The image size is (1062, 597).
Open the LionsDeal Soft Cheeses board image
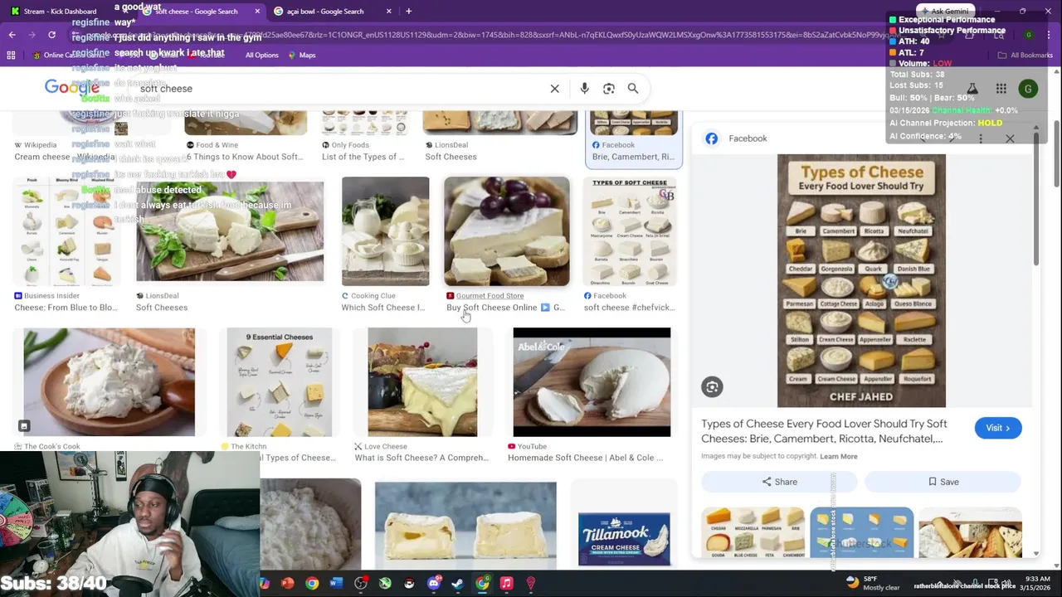[x=230, y=231]
